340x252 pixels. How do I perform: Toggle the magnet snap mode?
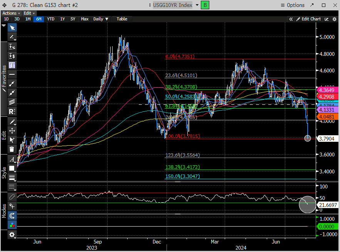click(12, 216)
